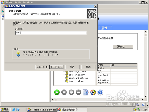Click the security shield tray icon
Screen dimensions: 149x112
(135, 110)
